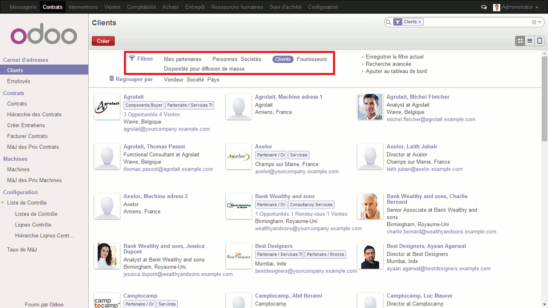The width and height of the screenshot is (548, 308).
Task: Click the Odoo logo in the sidebar
Action: [44, 33]
